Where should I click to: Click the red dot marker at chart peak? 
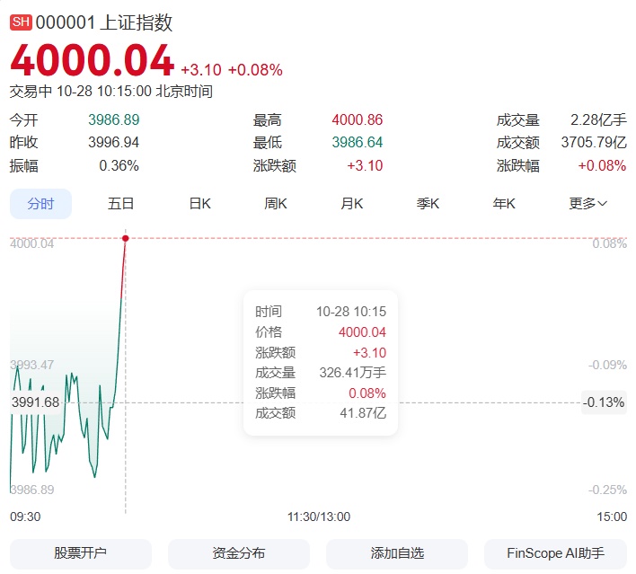click(x=125, y=238)
